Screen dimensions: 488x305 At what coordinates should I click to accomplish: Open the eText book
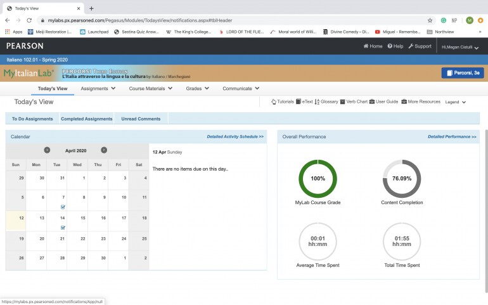304,101
